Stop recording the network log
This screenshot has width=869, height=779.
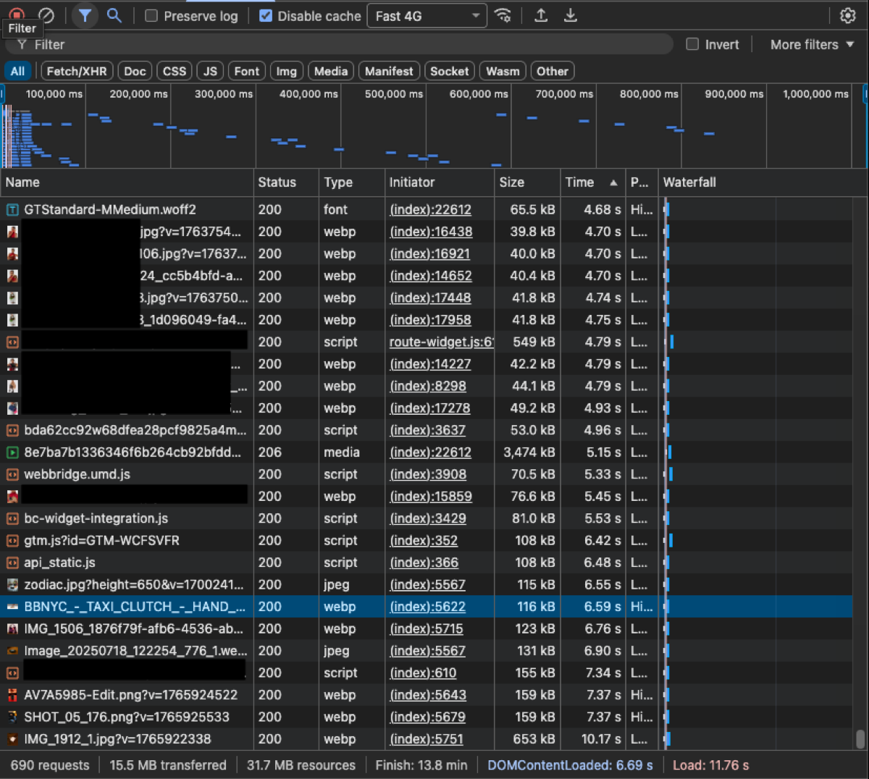pyautogui.click(x=16, y=15)
